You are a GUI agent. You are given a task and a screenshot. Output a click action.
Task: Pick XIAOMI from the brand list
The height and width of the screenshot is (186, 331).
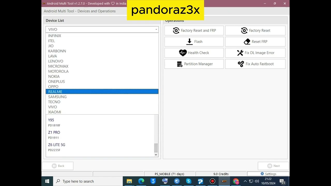(x=55, y=112)
